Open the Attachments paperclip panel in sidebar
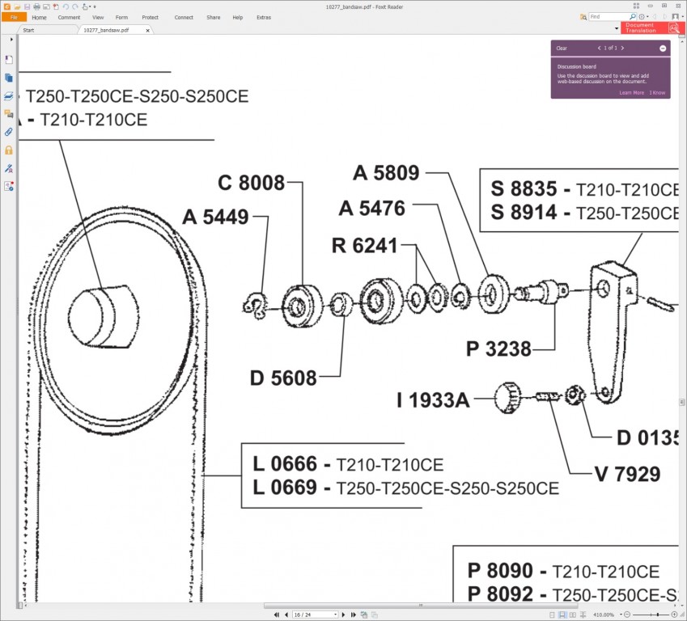This screenshot has width=687, height=621. [x=9, y=132]
